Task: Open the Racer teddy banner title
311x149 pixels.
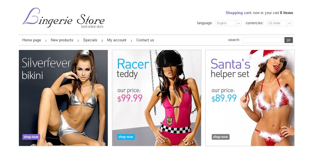Action: click(x=133, y=69)
